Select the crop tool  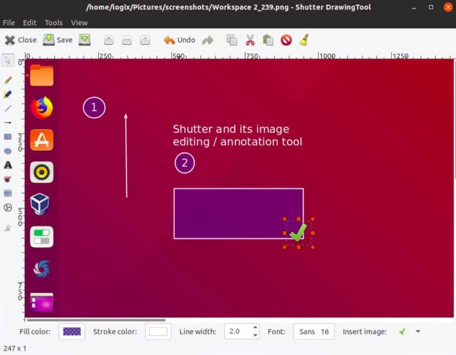[8, 229]
